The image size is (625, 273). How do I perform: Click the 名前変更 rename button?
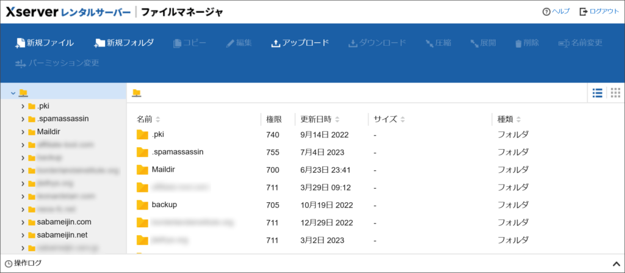[x=580, y=43]
